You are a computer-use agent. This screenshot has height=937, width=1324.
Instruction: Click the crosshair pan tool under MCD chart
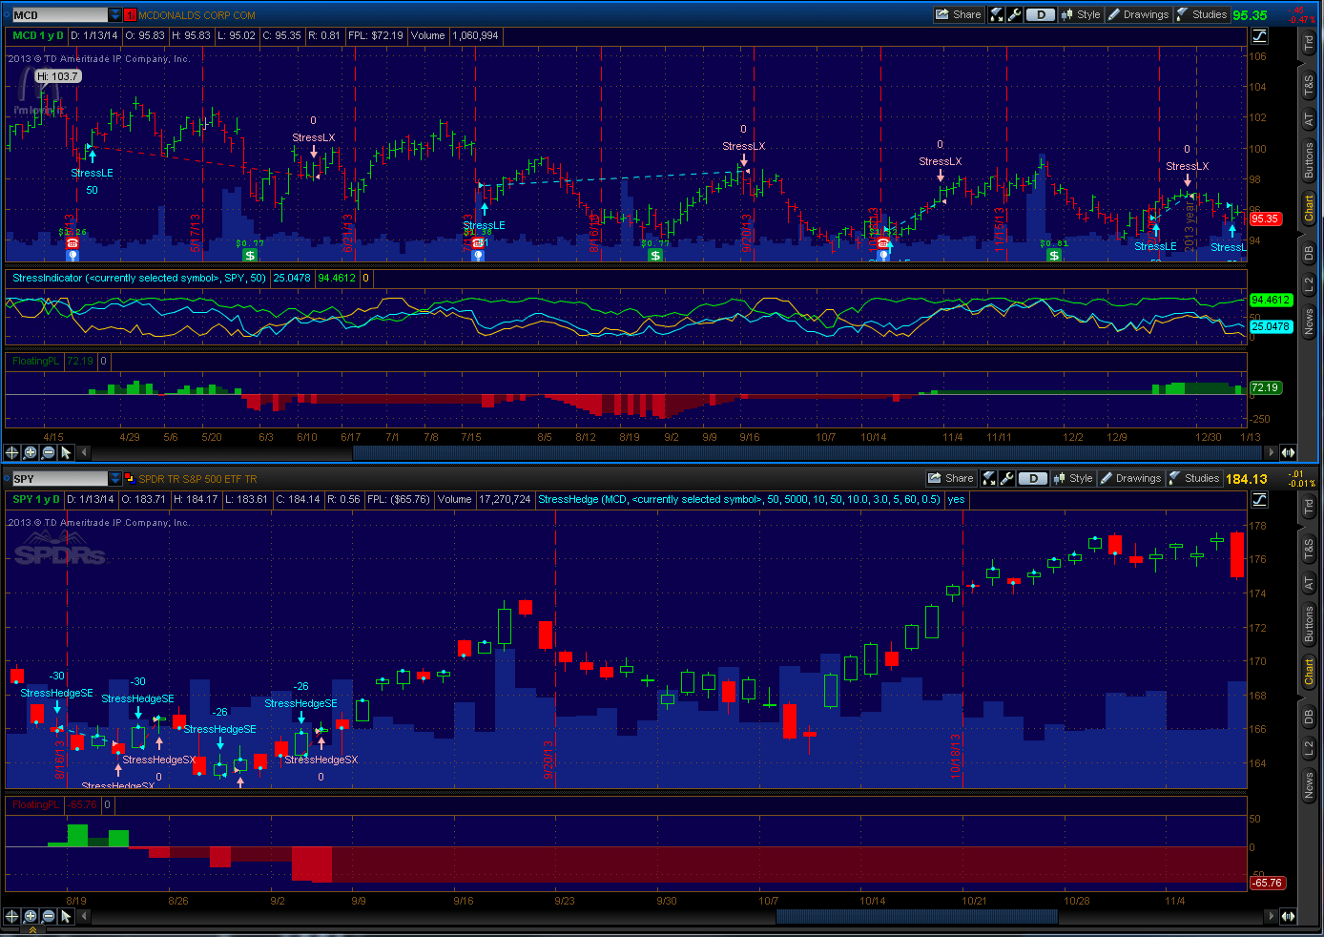(12, 452)
